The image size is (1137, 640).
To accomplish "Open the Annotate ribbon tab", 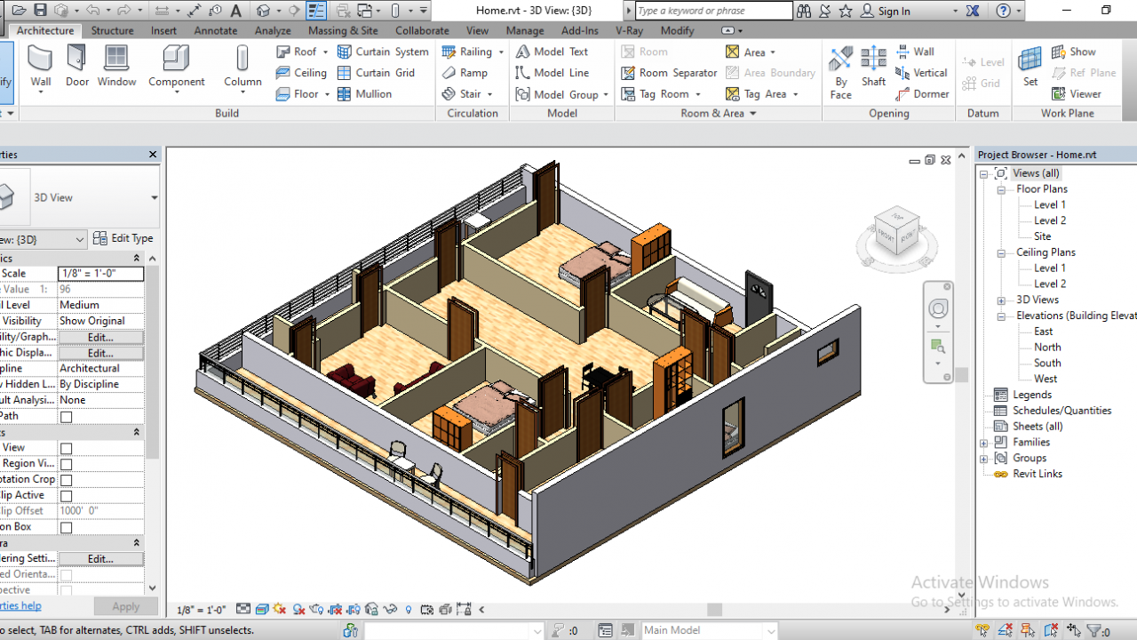I will click(x=216, y=30).
